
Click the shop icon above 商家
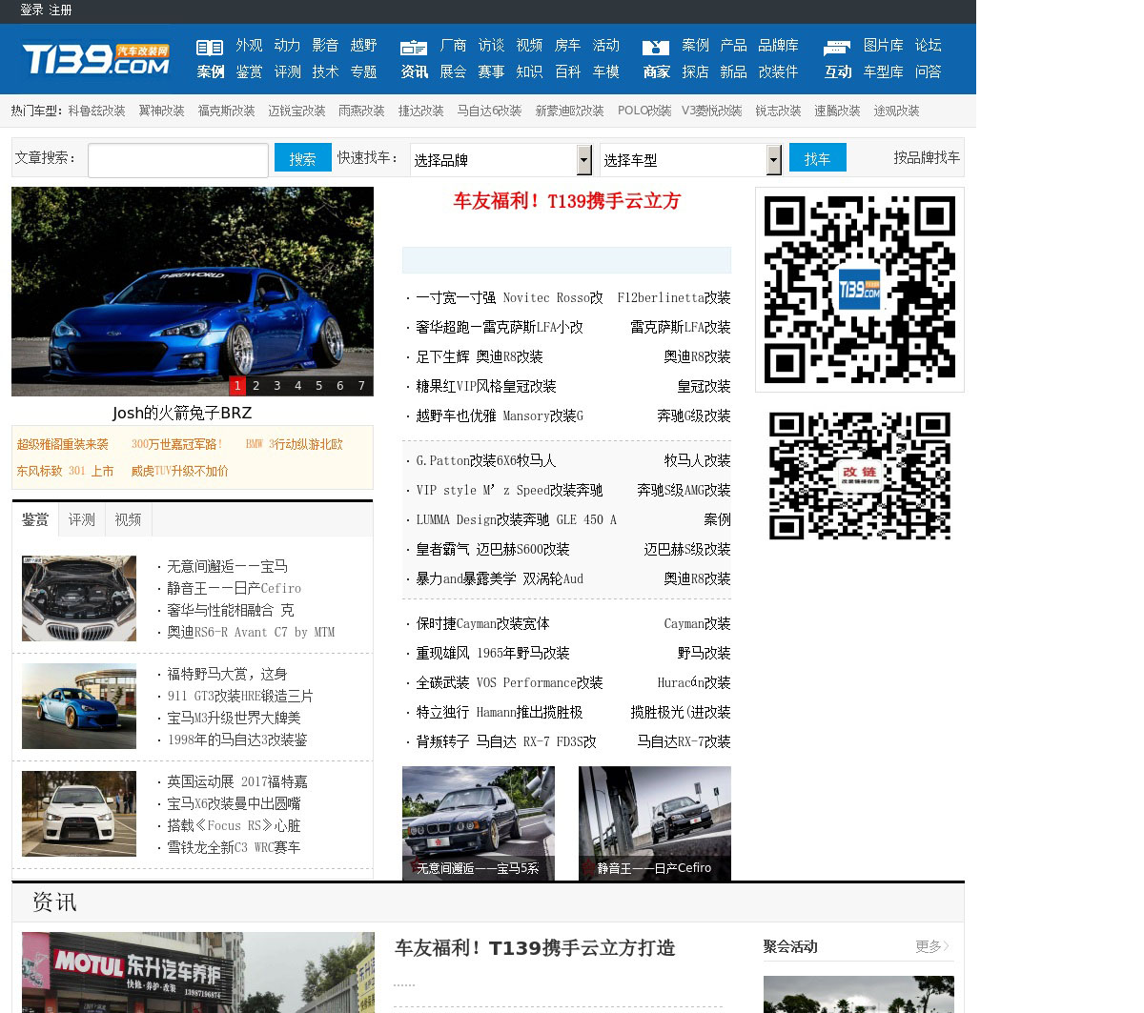(656, 47)
